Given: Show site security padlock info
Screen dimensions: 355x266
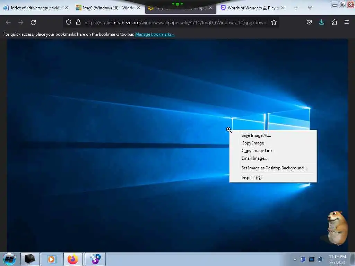Looking at the screenshot, I should (x=78, y=22).
